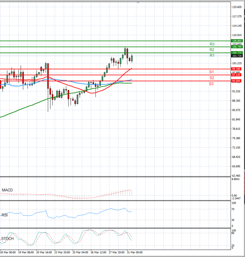Click the S2 support label
The image size is (245, 257).
(x=212, y=77)
